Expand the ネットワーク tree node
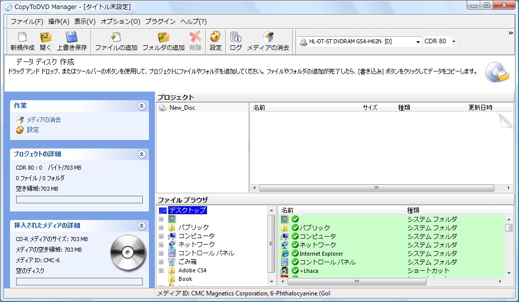The image size is (519, 302). (x=161, y=245)
